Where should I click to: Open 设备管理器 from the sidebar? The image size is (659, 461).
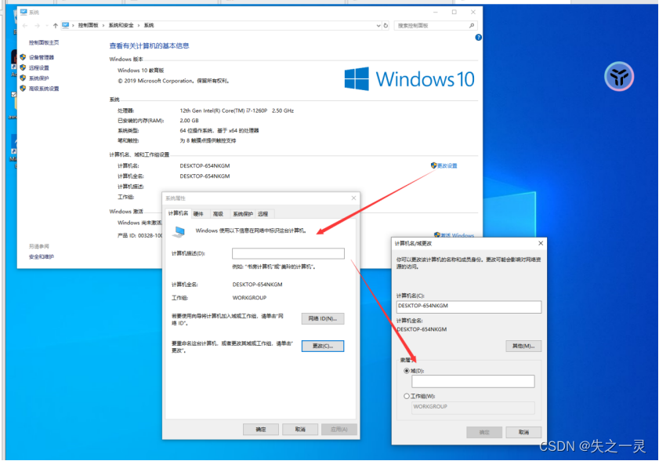42,57
